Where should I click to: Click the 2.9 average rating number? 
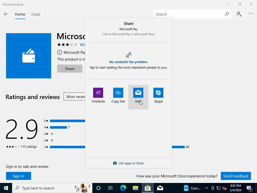(22, 129)
